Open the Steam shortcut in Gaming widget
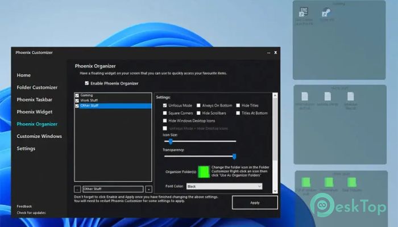This screenshot has height=227, width=398. click(326, 12)
